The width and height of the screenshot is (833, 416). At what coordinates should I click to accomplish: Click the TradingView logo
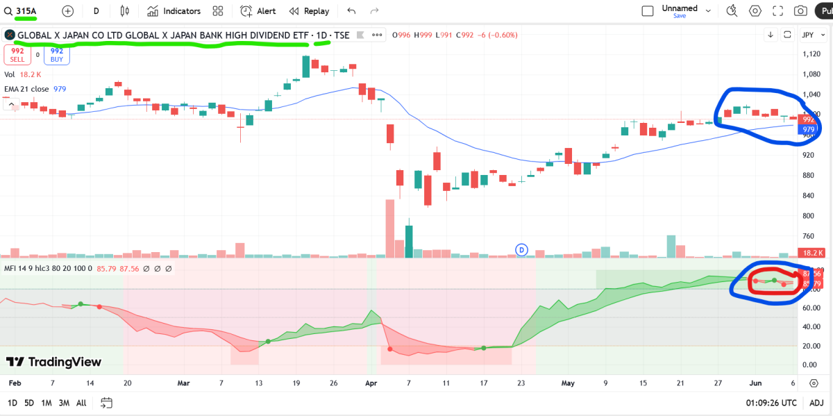point(54,362)
